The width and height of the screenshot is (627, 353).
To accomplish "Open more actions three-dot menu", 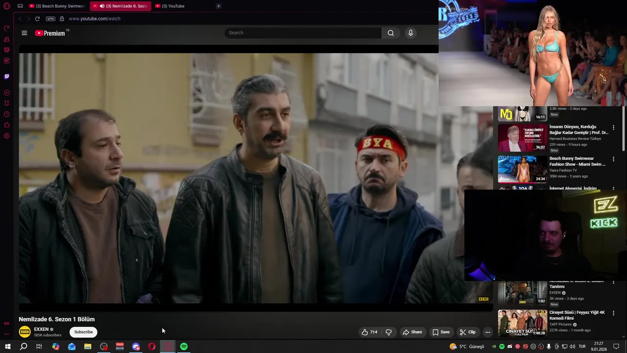I will [x=487, y=332].
